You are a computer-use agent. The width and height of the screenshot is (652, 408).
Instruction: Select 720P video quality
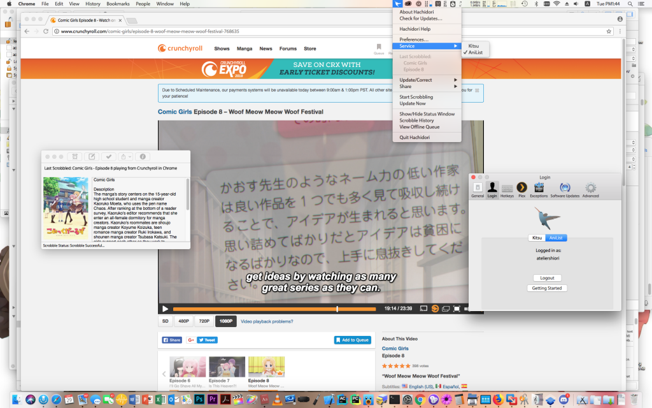coord(204,321)
